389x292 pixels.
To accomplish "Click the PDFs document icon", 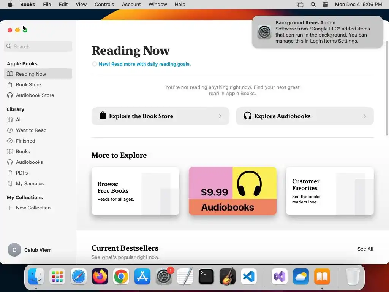I will (x=10, y=173).
